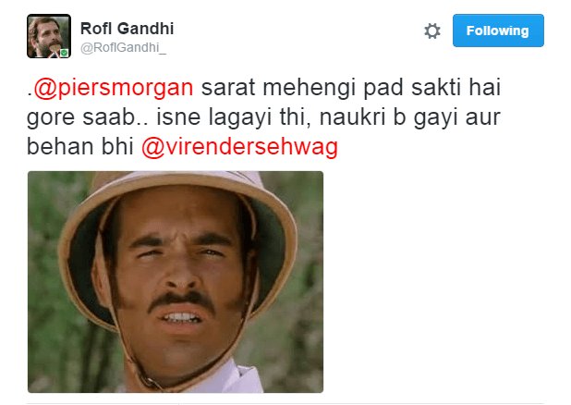
Task: Click the 'isne lagayi thi' phrase in tweet
Action: coord(234,117)
